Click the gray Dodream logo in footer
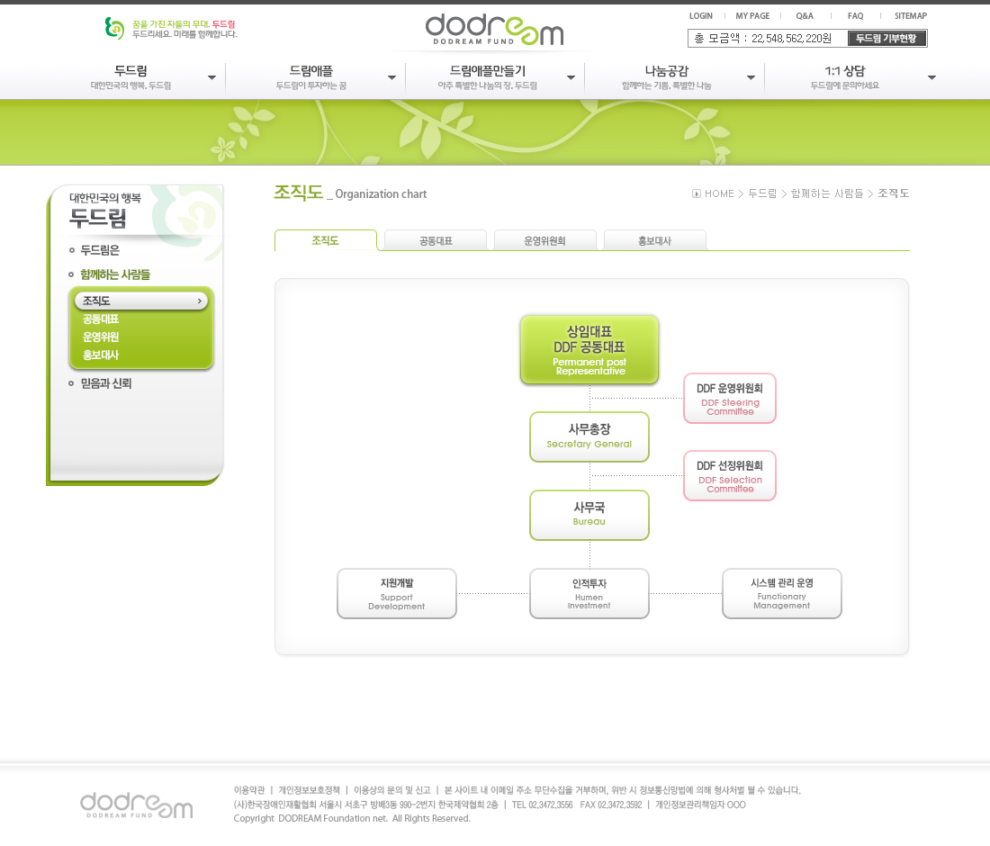Screen dimensions: 990x846 click(x=136, y=805)
